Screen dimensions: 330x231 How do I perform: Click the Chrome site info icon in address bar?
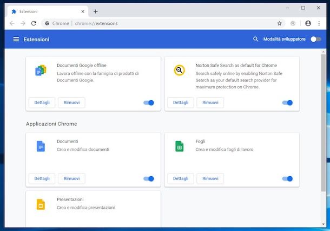[47, 23]
